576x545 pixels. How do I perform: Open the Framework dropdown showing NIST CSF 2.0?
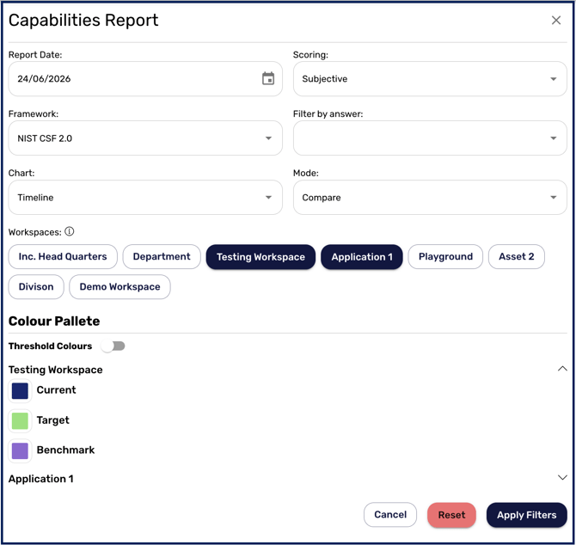[x=145, y=138]
